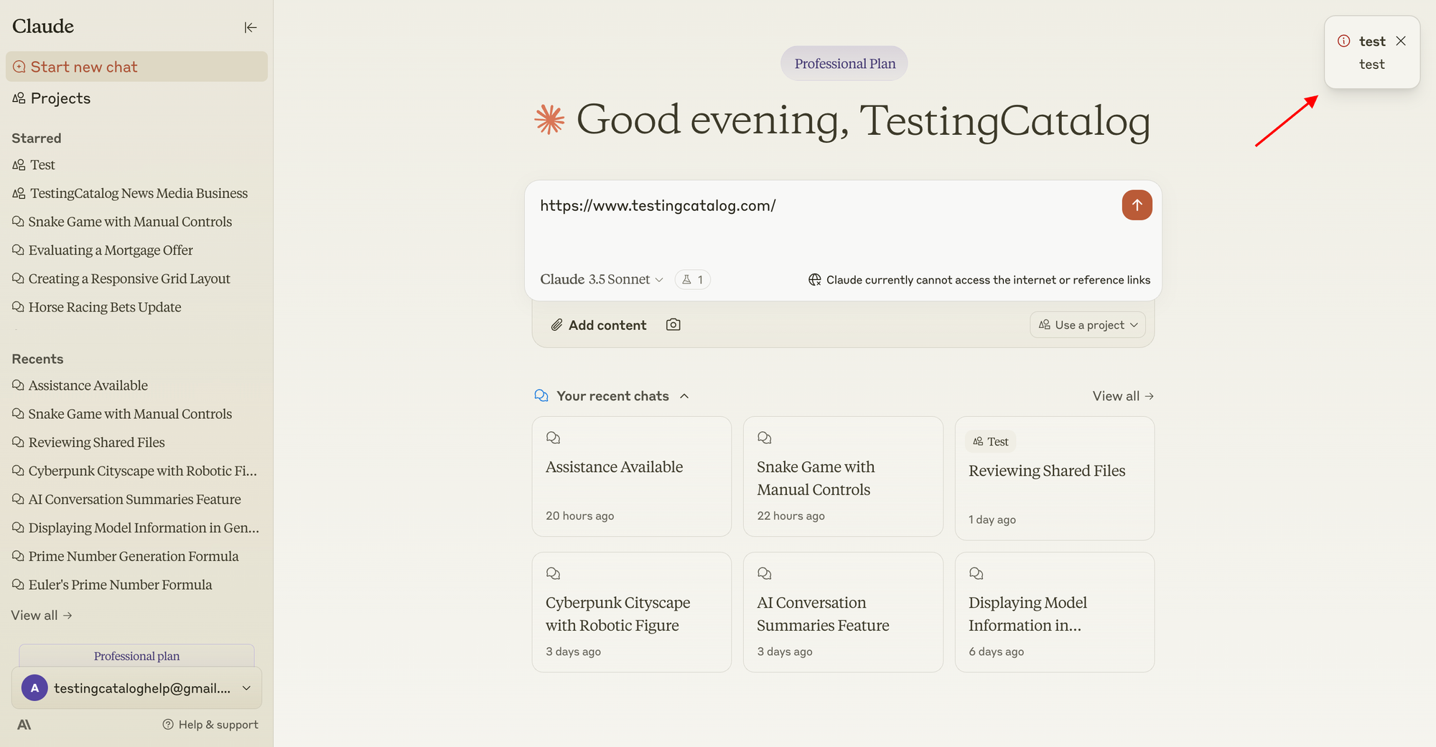Open the Claude 3.5 Sonnet model selector
1436x747 pixels.
tap(601, 280)
